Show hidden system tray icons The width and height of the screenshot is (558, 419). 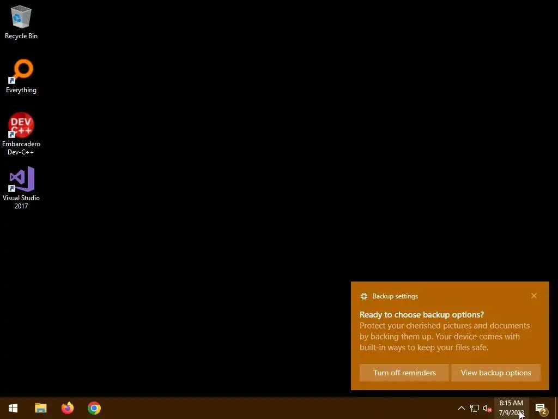pos(461,408)
